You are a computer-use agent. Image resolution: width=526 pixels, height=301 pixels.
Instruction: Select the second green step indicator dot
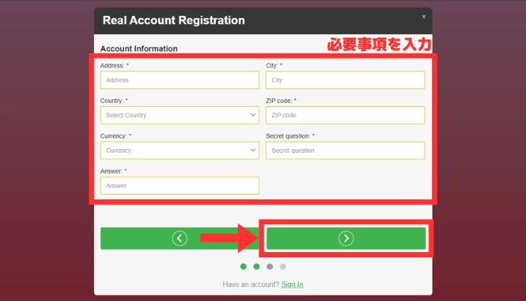coord(256,266)
